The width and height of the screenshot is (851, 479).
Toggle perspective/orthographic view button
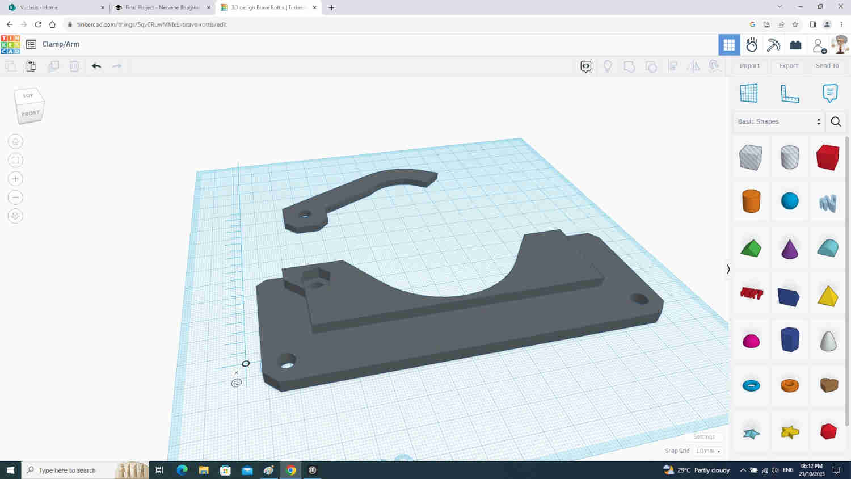pyautogui.click(x=15, y=216)
